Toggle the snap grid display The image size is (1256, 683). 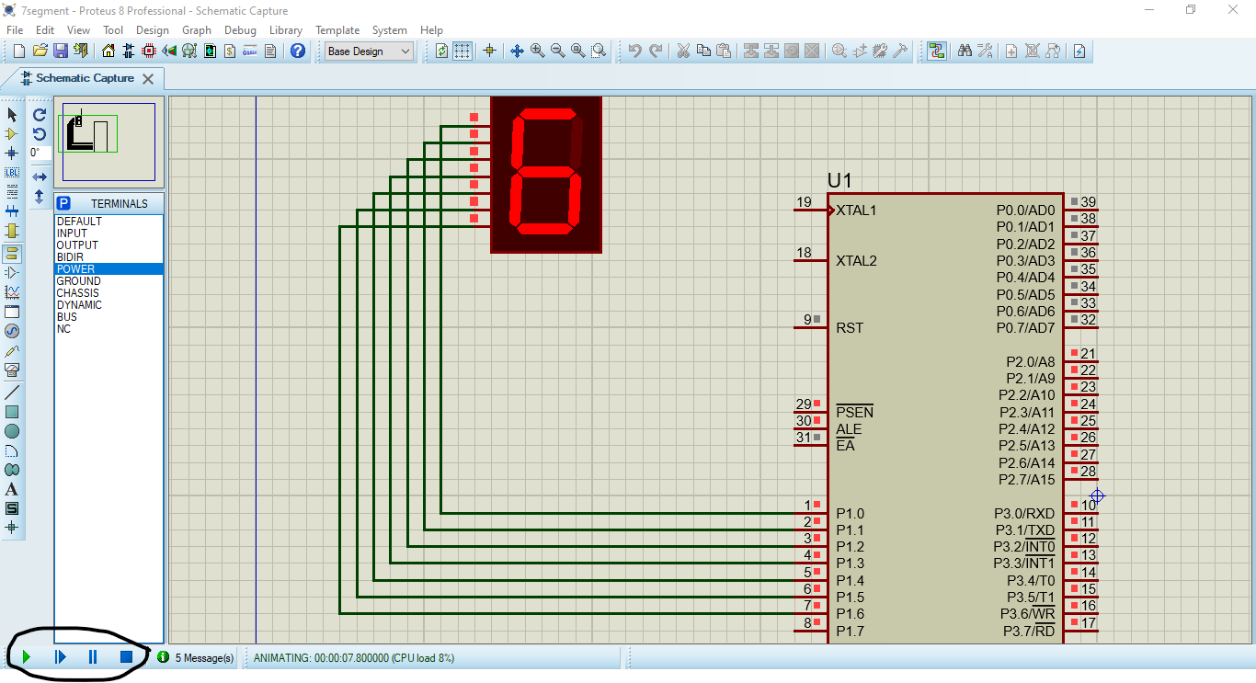point(462,51)
